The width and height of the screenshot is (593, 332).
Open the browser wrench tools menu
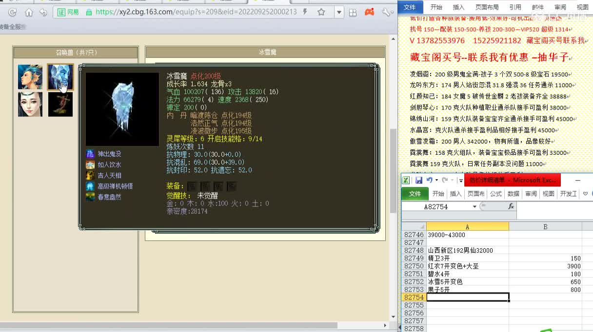click(386, 12)
